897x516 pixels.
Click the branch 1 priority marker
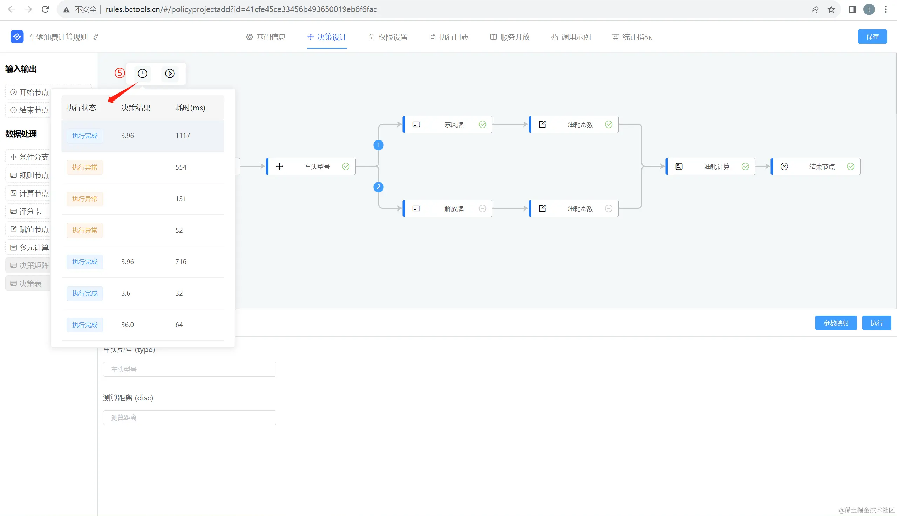[x=378, y=145]
